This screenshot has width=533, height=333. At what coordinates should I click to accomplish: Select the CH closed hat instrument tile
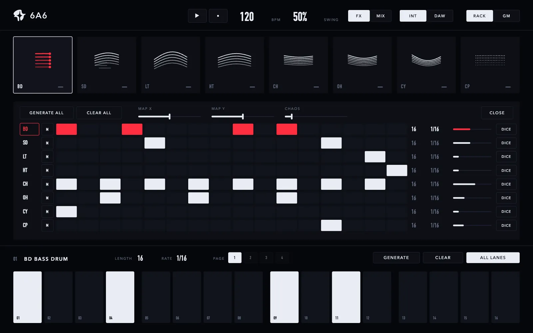coord(298,65)
